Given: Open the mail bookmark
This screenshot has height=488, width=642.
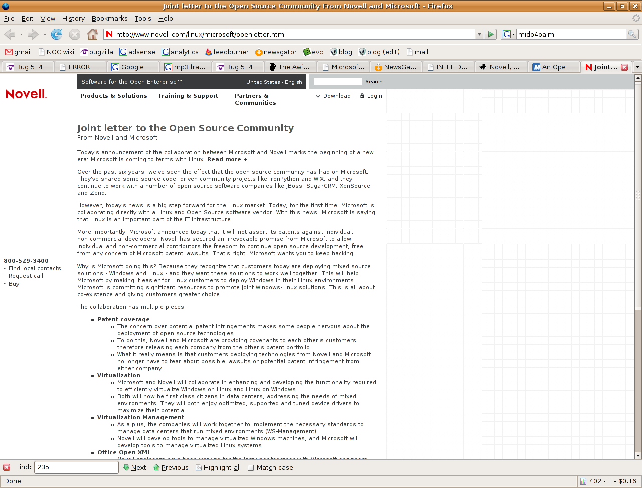Looking at the screenshot, I should (x=417, y=52).
